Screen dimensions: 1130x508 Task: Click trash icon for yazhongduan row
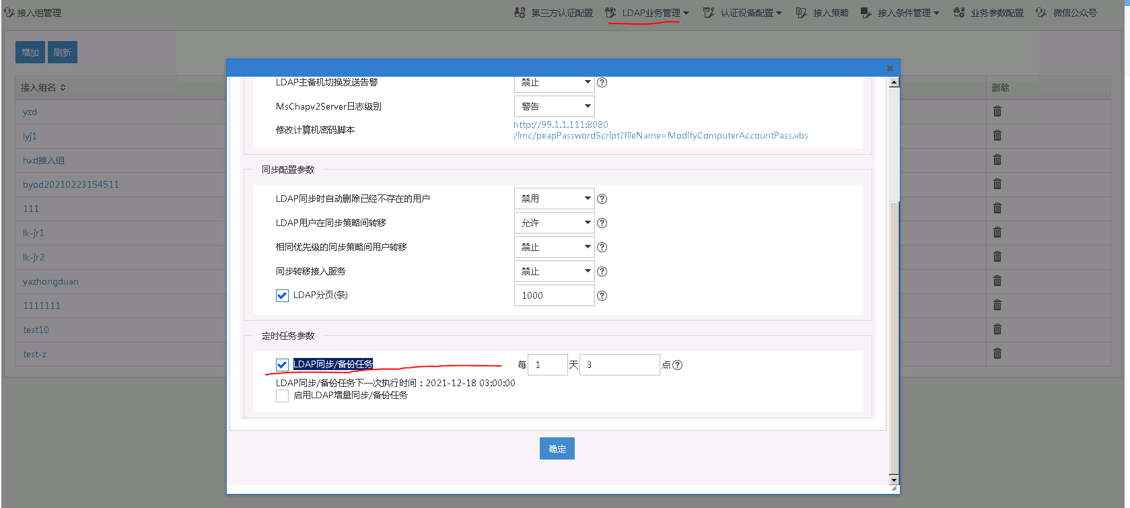997,281
